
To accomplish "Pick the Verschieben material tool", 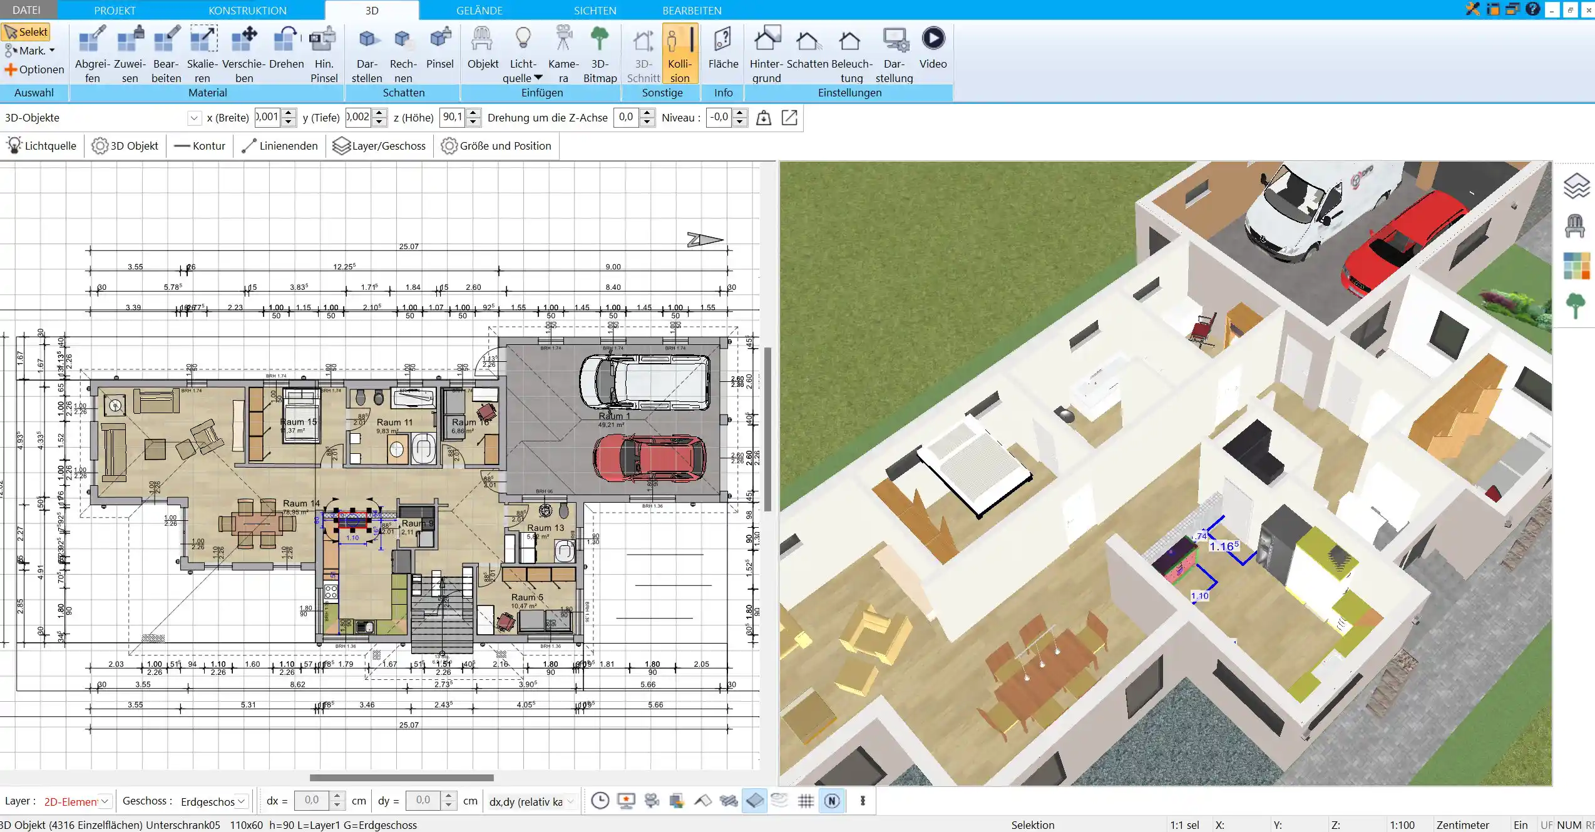I will [244, 54].
